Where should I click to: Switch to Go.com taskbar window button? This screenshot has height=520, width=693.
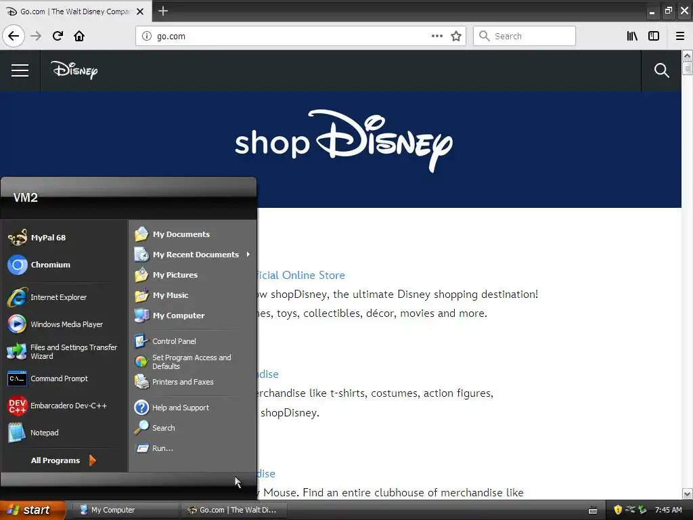[233, 510]
